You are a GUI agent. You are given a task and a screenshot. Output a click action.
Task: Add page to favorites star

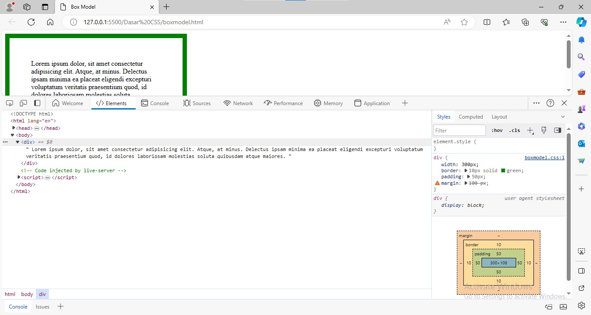pyautogui.click(x=464, y=22)
